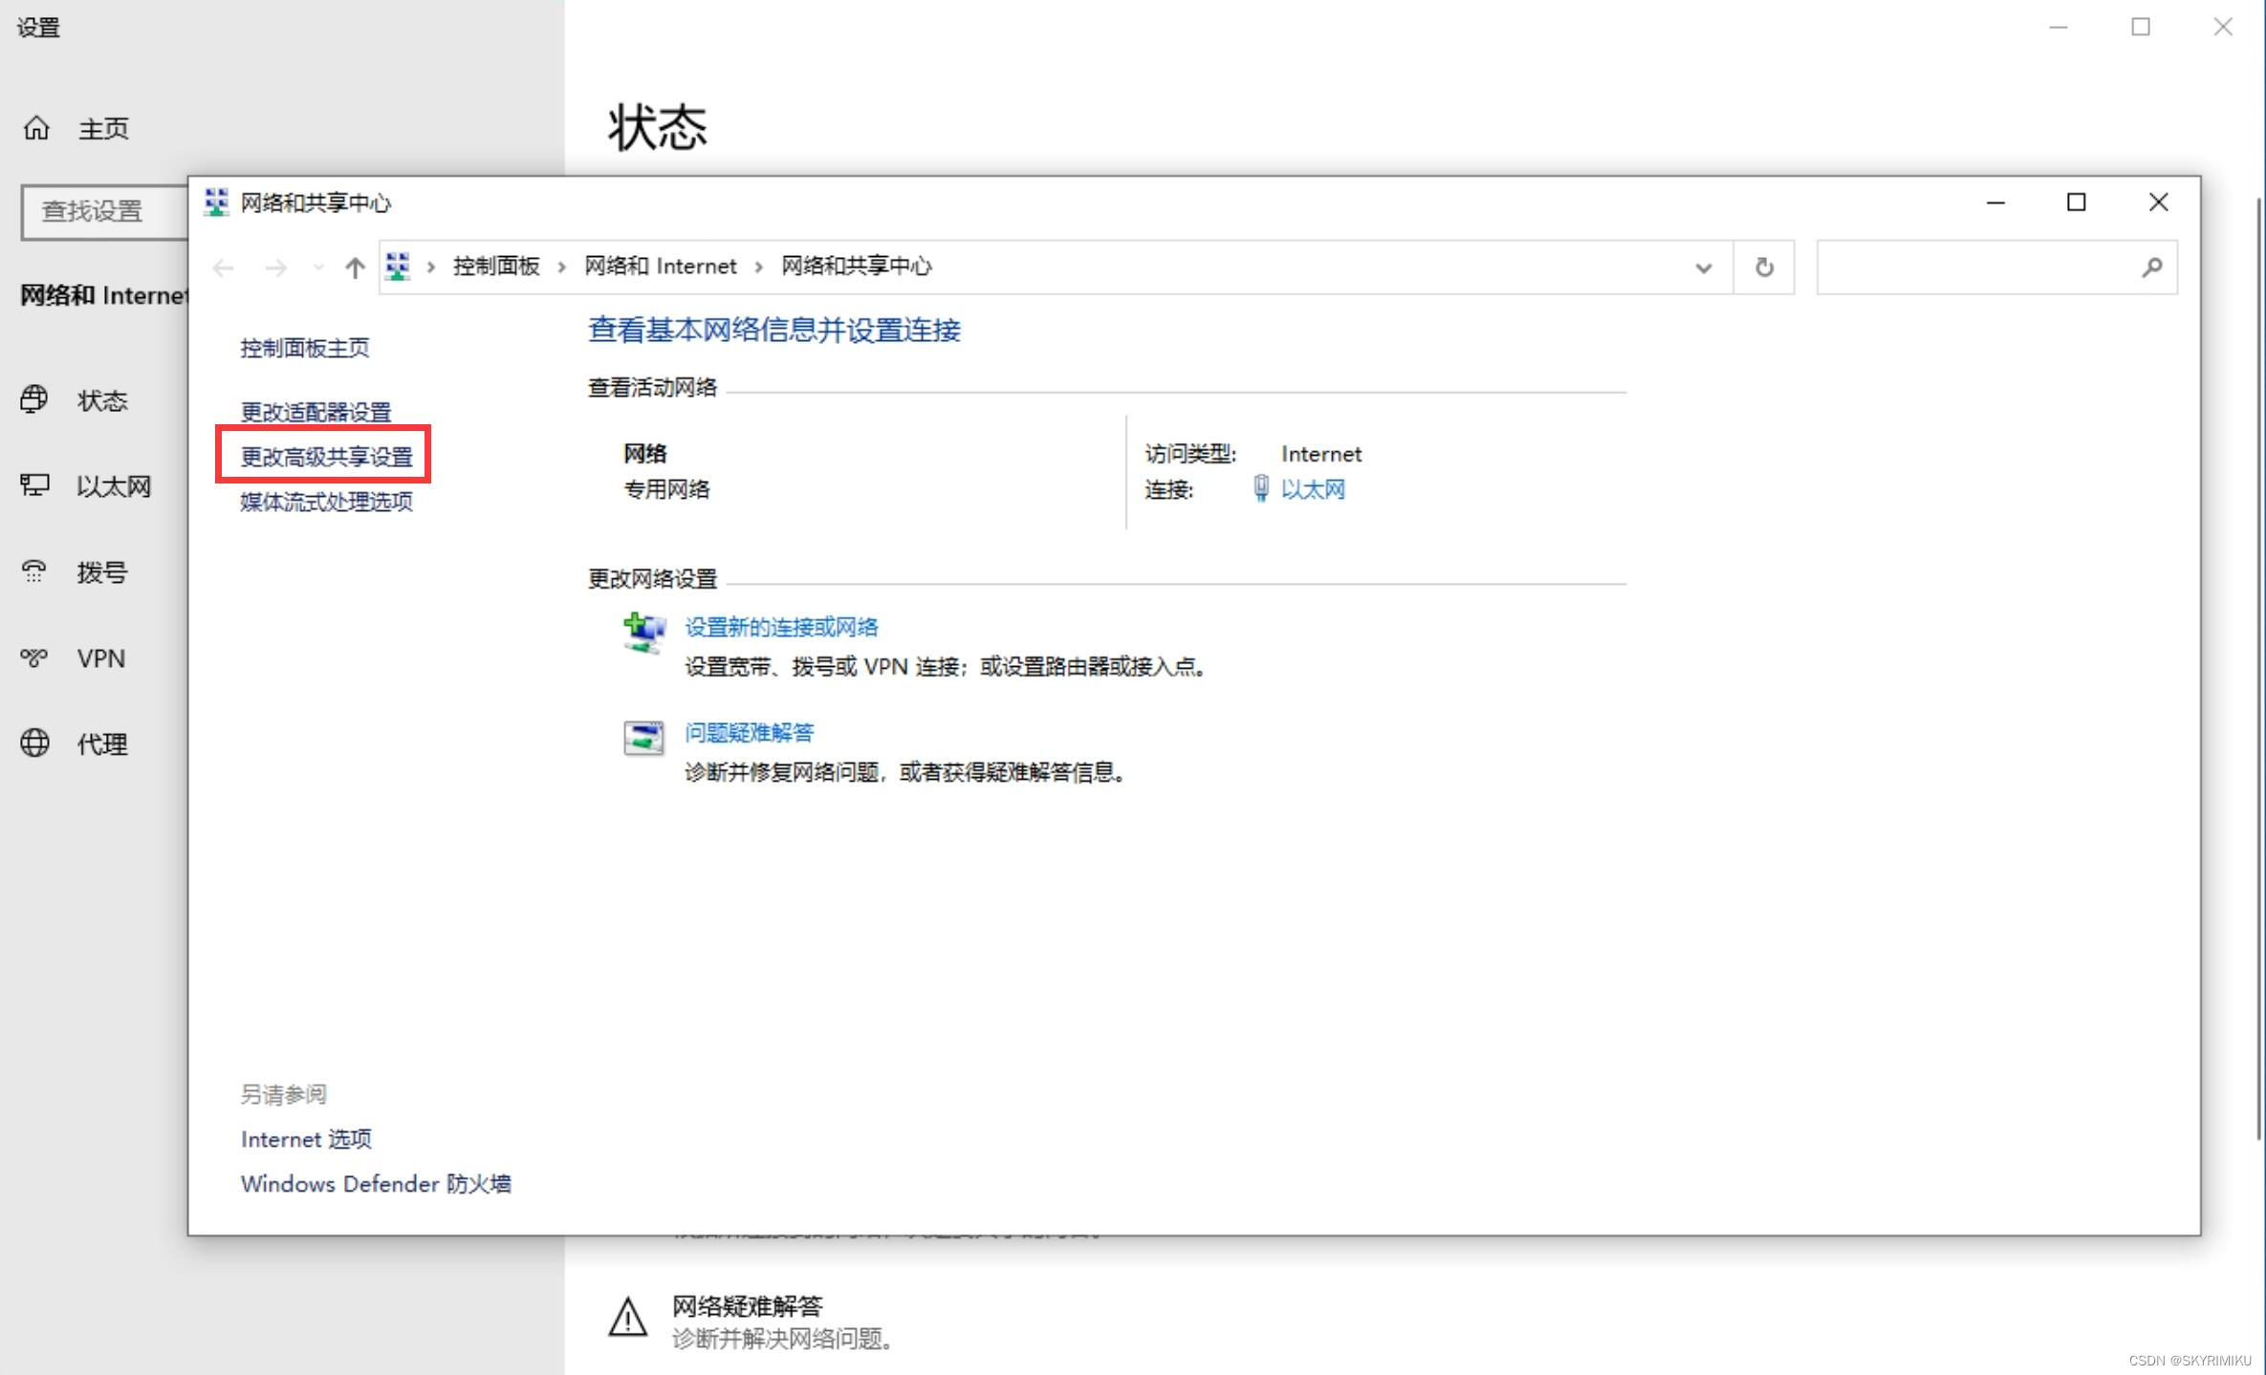Image resolution: width=2266 pixels, height=1375 pixels.
Task: Click the proxy globe icon in Settings sidebar
Action: click(x=34, y=742)
